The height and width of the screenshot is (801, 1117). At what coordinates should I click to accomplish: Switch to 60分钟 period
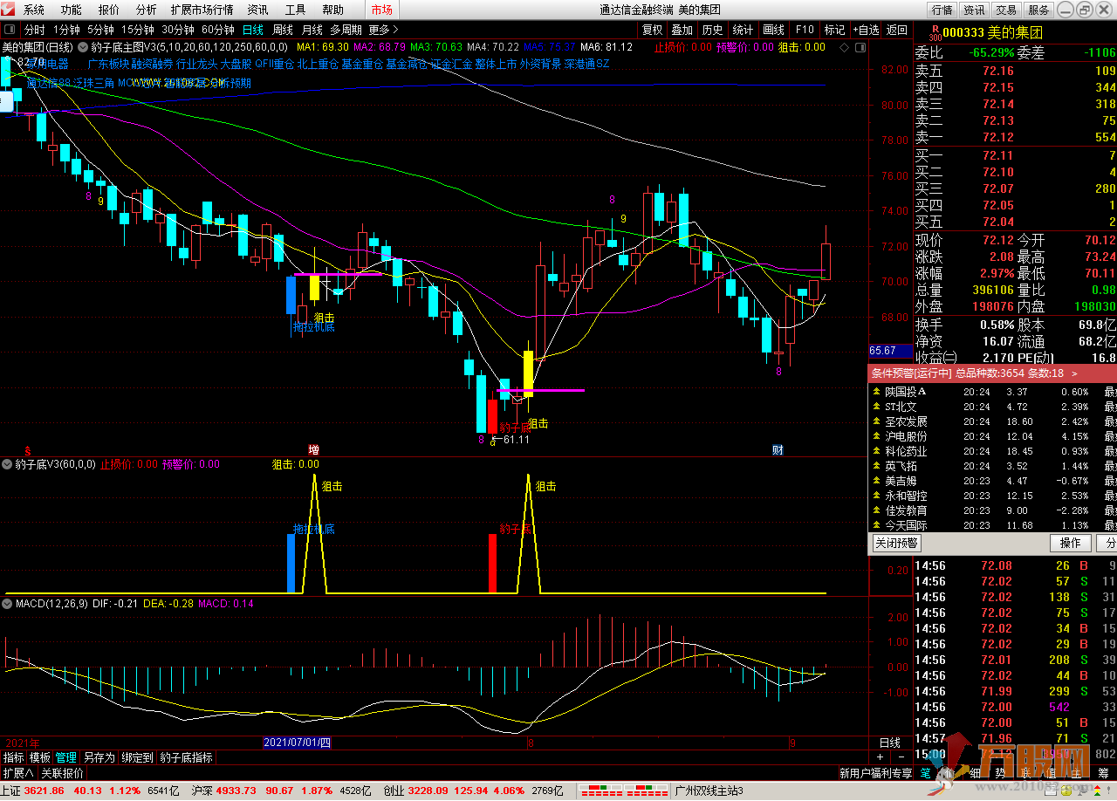[218, 30]
